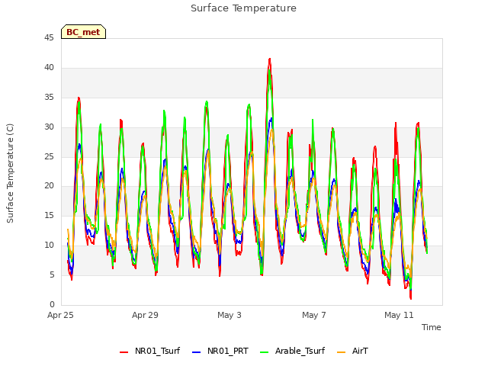
Task: Click the 10 y-axis tick label
Action: coord(49,246)
